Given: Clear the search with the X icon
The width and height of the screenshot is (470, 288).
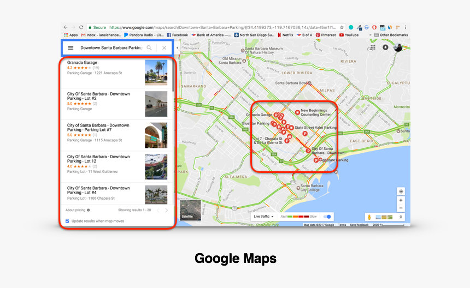Looking at the screenshot, I should [164, 48].
